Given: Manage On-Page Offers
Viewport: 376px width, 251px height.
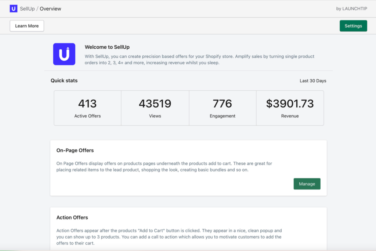Looking at the screenshot, I should [x=307, y=184].
